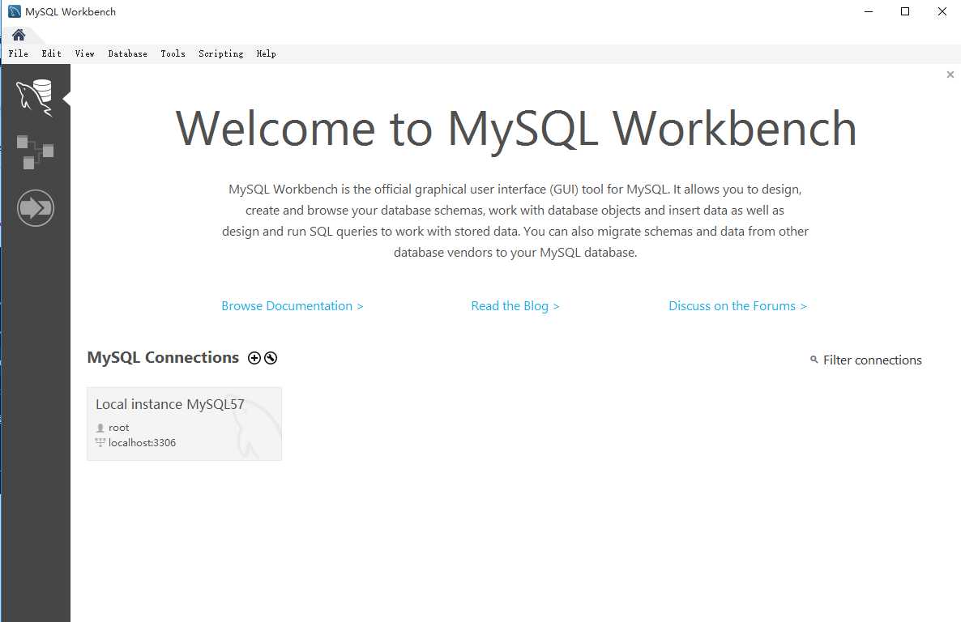Maximize the MySQL Workbench window
Screen dimensions: 961x622
[905, 11]
